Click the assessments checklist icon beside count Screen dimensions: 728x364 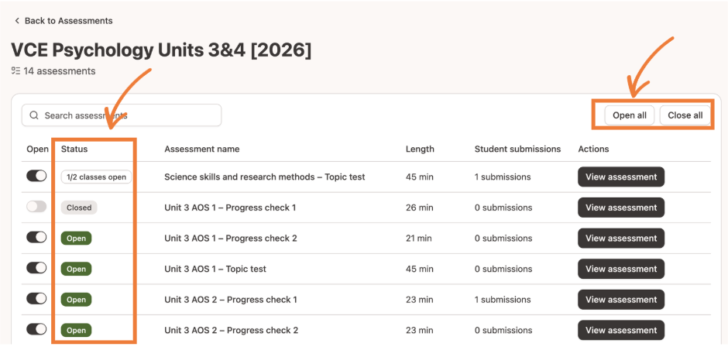[x=15, y=71]
